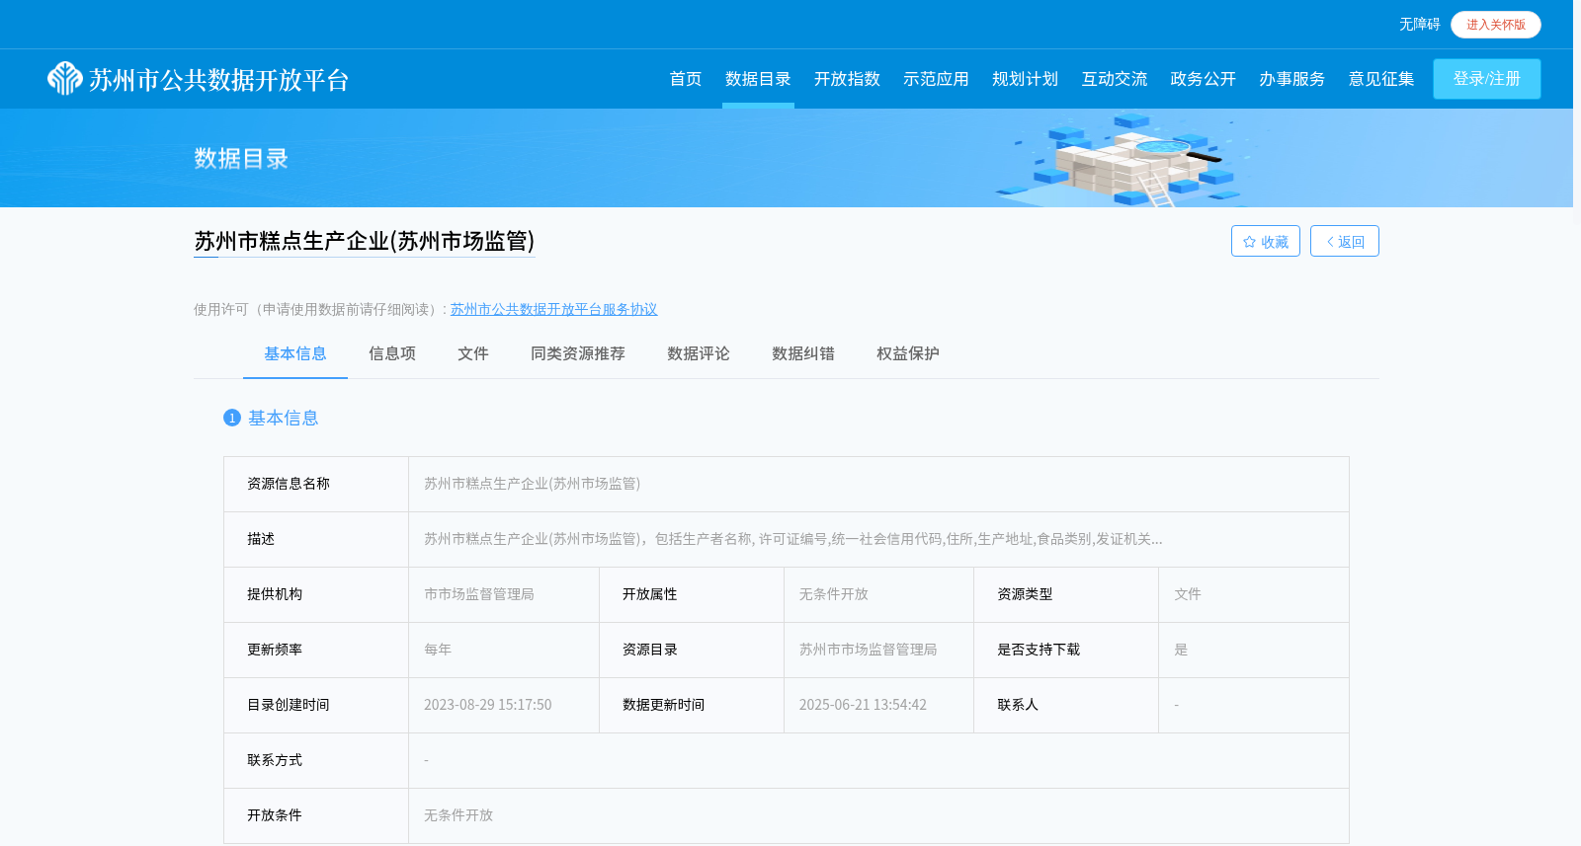This screenshot has width=1581, height=846.
Task: Click the page title 苏州市糕点生产企业(苏州市场监管)
Action: [x=365, y=241]
